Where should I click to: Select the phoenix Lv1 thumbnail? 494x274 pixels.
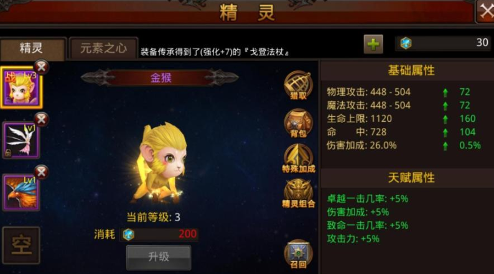coord(21,193)
